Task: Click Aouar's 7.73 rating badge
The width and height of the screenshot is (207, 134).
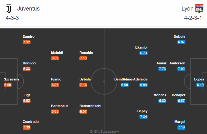Action: click(x=162, y=69)
